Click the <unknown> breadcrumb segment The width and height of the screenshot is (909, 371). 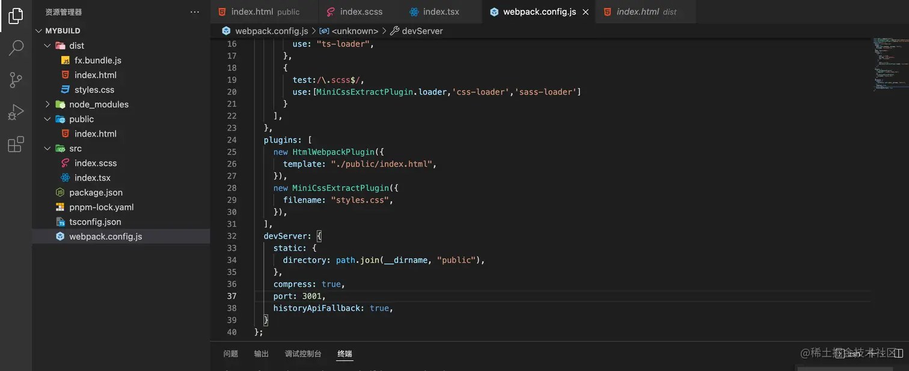pyautogui.click(x=355, y=31)
